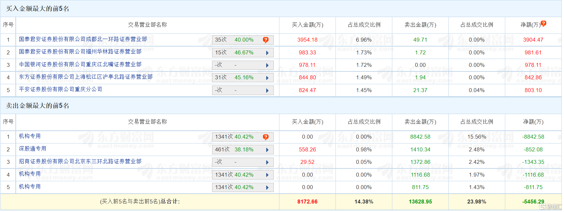This screenshot has width=564, height=212.
Task: Select net amount -852.08
Action: point(533,149)
